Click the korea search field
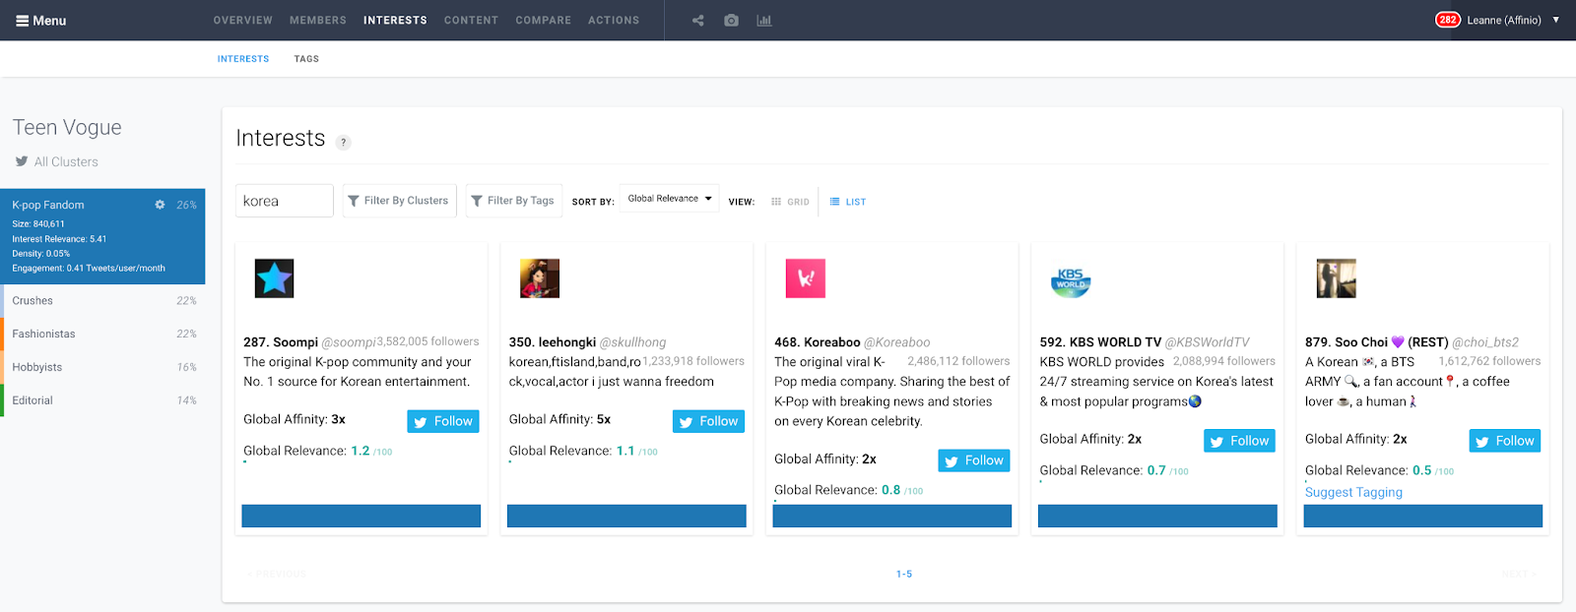 point(285,201)
